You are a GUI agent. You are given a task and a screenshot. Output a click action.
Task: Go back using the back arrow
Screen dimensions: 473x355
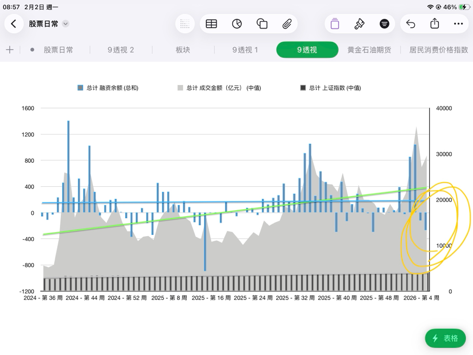tap(14, 24)
